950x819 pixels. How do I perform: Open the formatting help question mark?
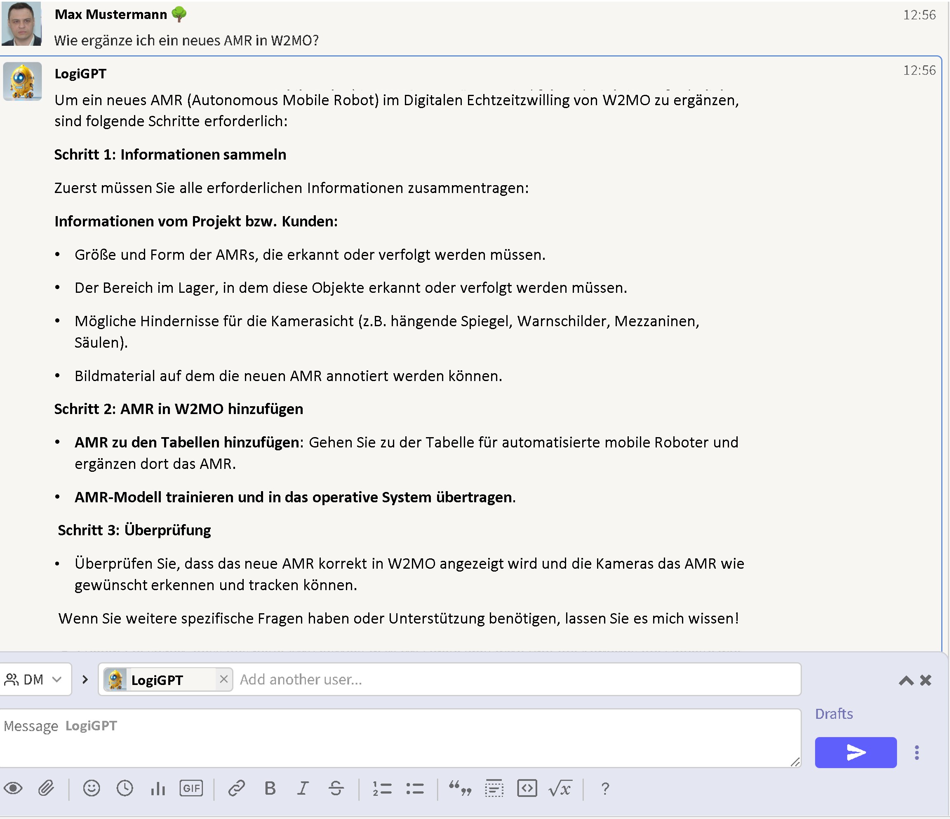[x=605, y=788]
